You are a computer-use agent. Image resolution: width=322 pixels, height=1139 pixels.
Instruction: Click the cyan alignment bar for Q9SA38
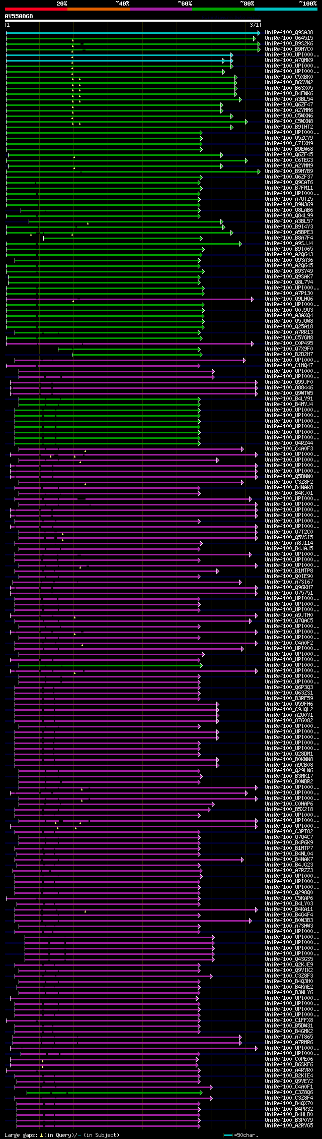133,33
